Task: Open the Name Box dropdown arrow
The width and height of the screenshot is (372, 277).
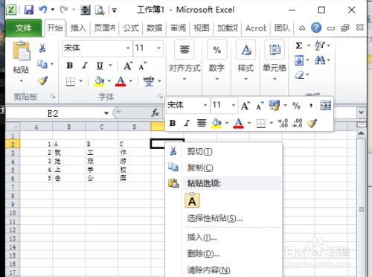Action: 106,113
